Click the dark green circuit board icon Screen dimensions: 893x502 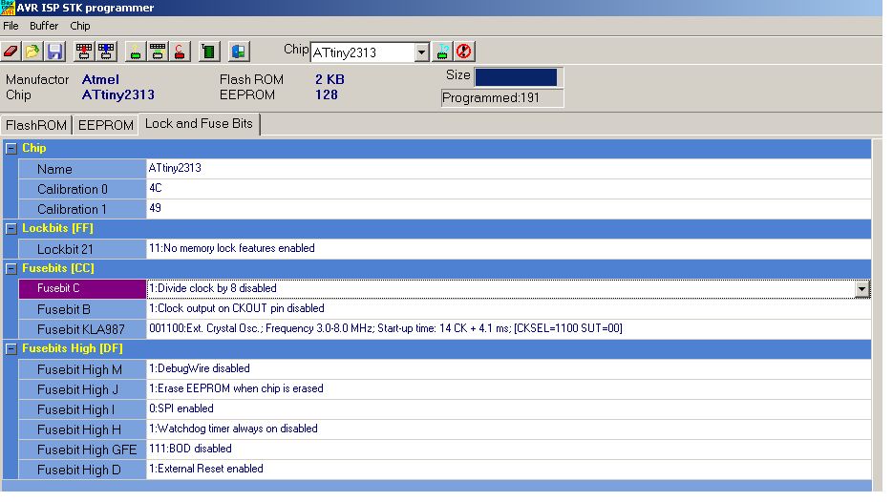[x=209, y=52]
